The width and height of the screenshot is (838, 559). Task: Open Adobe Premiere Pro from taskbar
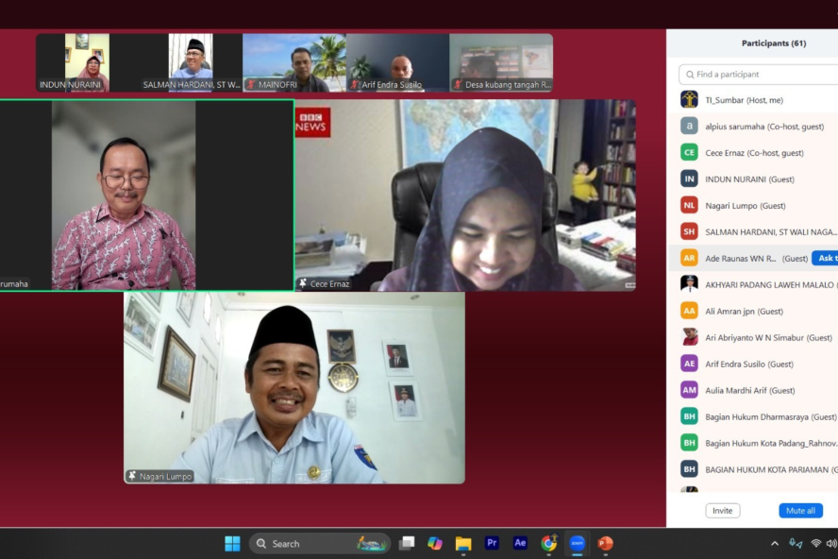click(x=492, y=543)
